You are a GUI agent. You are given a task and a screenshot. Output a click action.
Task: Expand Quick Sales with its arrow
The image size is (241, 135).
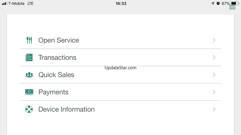pyautogui.click(x=214, y=75)
